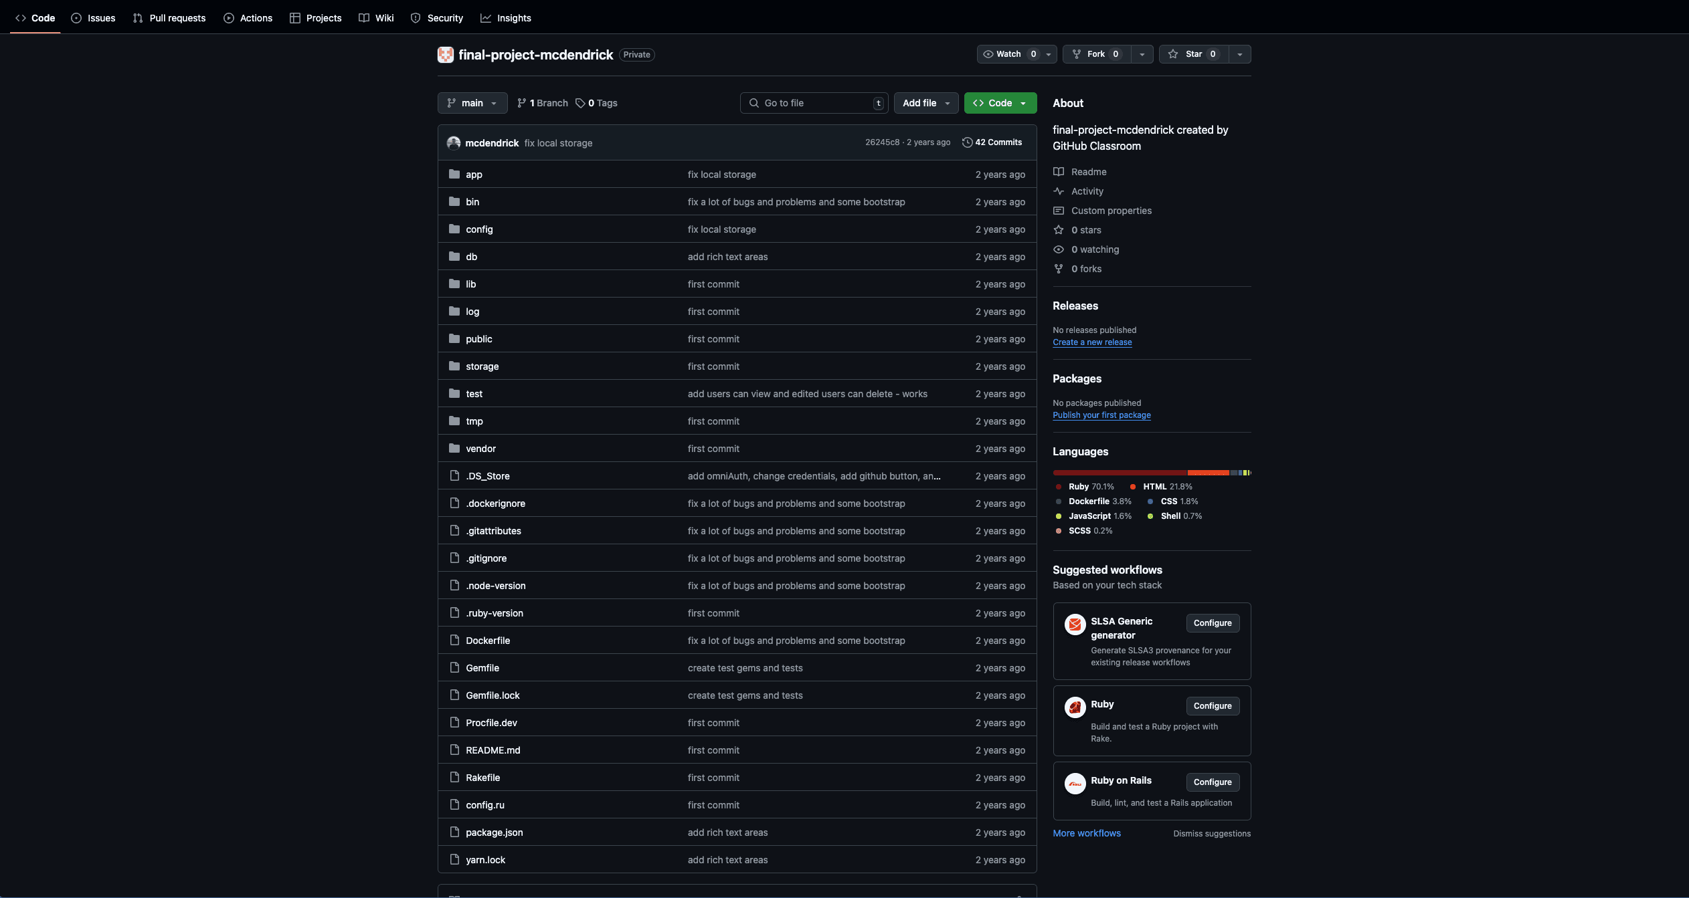This screenshot has width=1689, height=898.
Task: Open the green Code clone dropdown
Action: (1000, 103)
